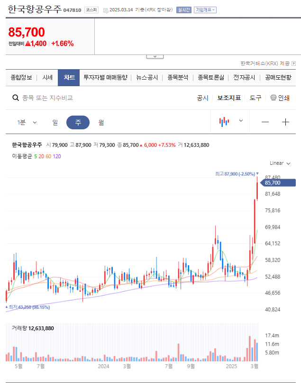Click the +1.66% change value
301x387 pixels.
coord(63,44)
